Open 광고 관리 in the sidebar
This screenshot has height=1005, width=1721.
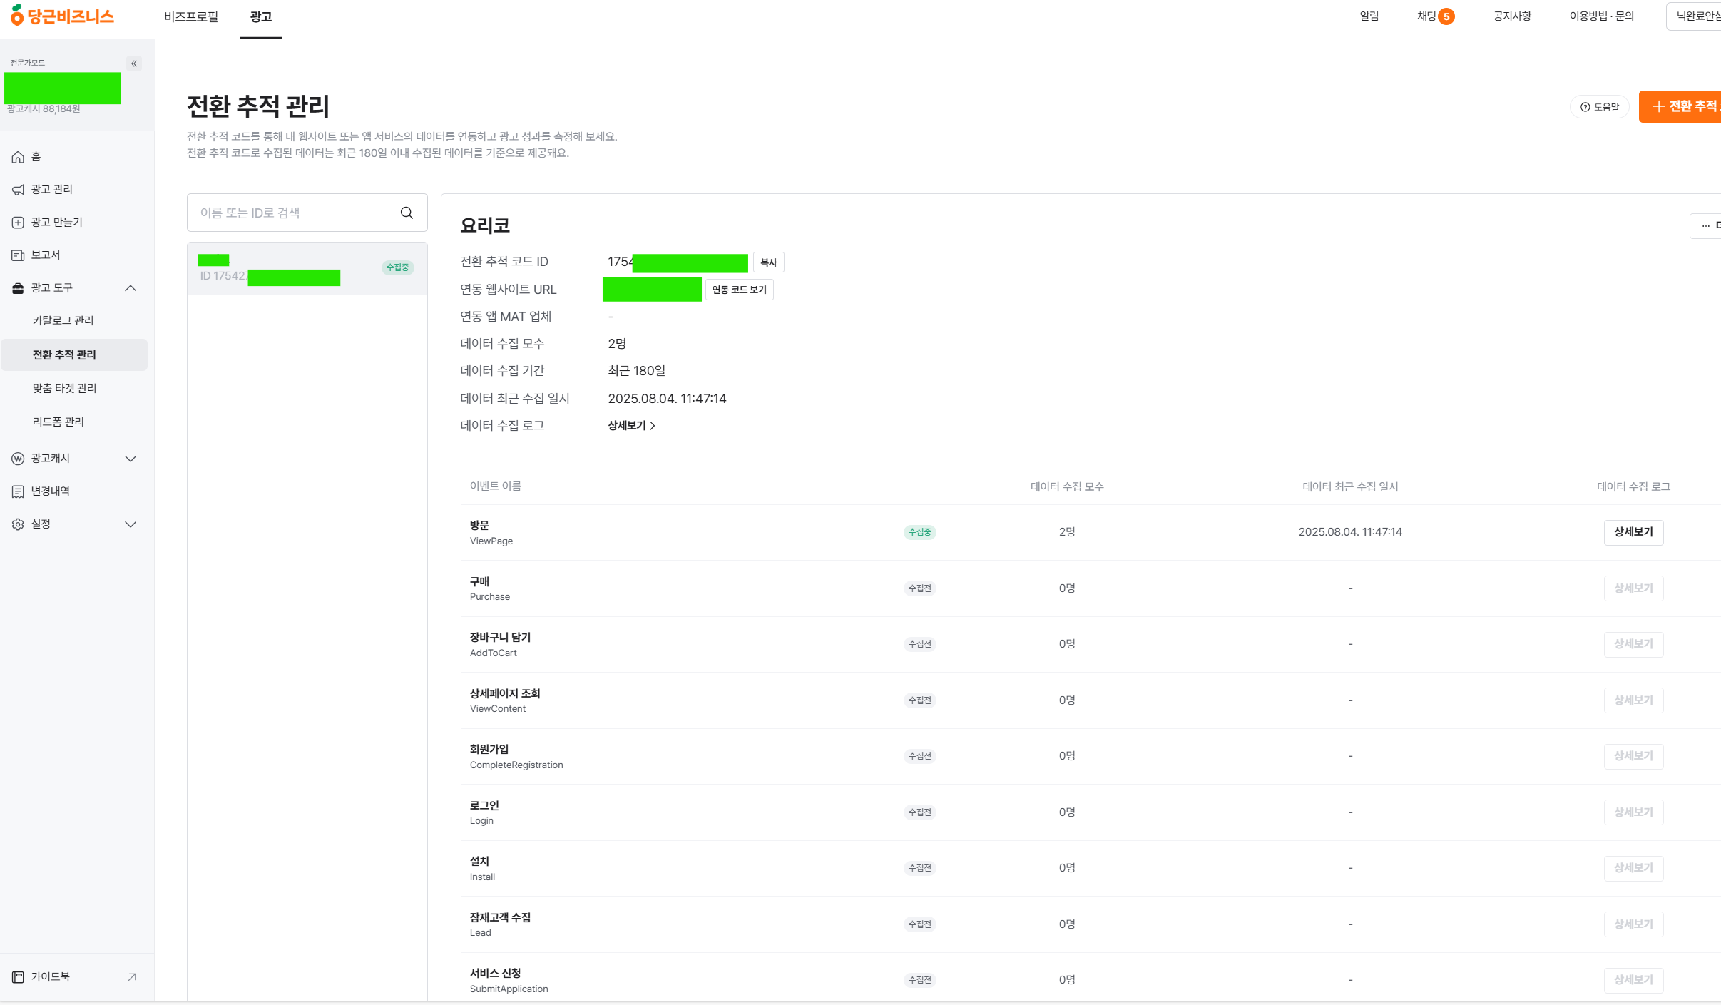(51, 189)
